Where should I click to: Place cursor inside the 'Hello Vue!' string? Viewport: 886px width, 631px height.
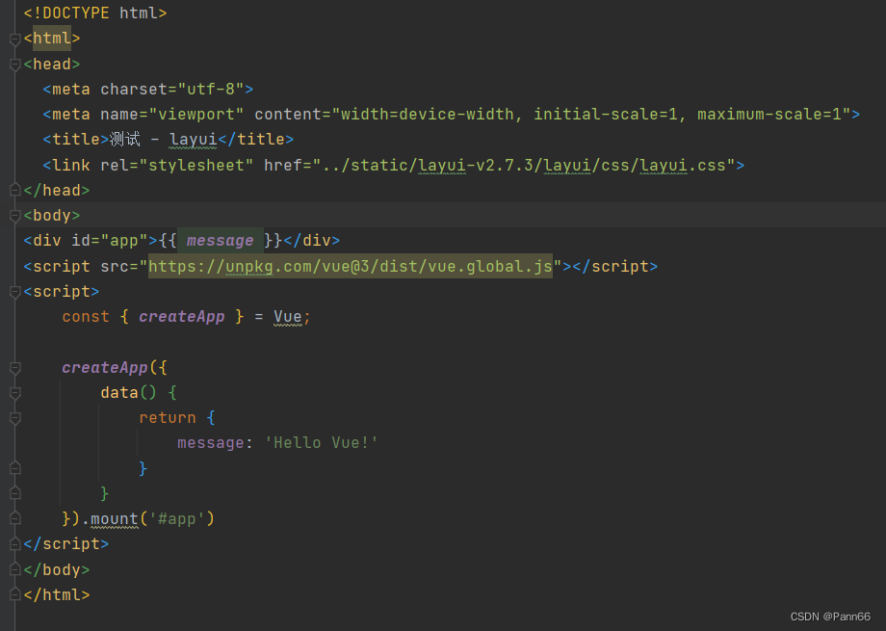coord(321,442)
